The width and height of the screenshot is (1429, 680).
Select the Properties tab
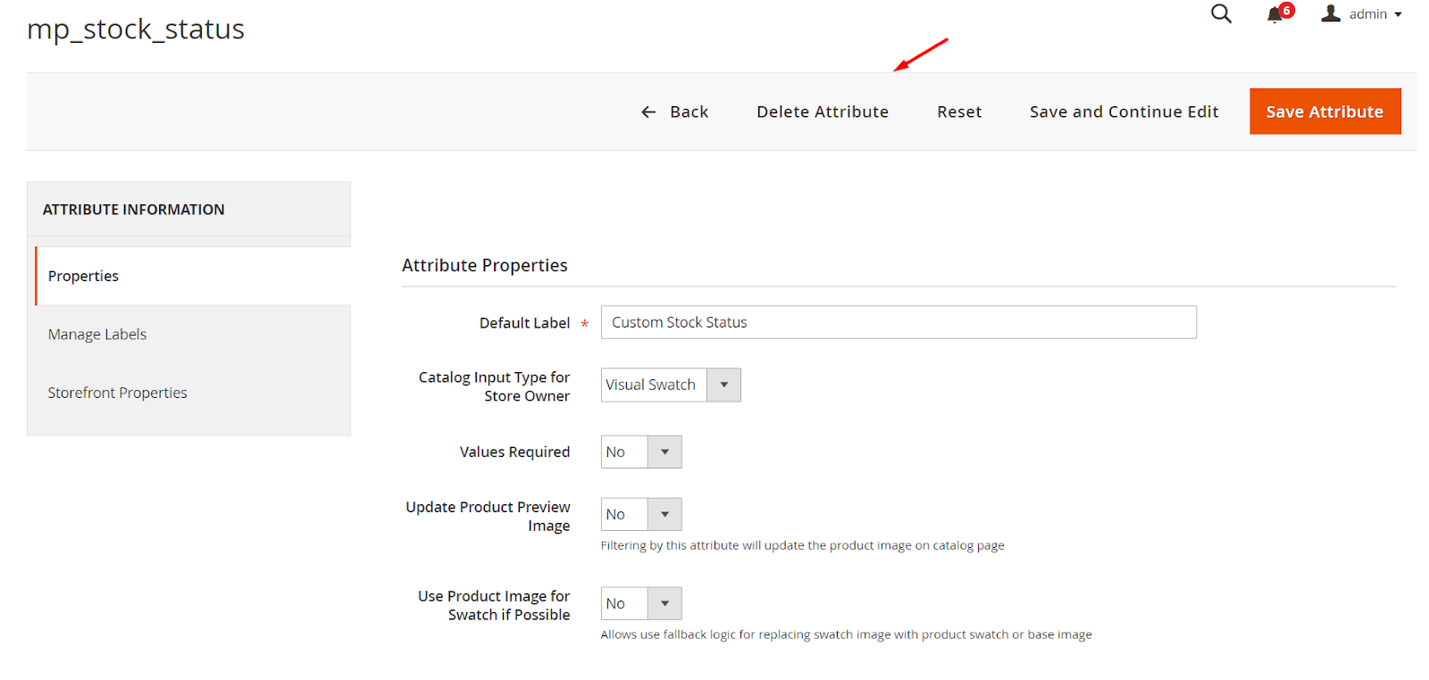click(83, 276)
